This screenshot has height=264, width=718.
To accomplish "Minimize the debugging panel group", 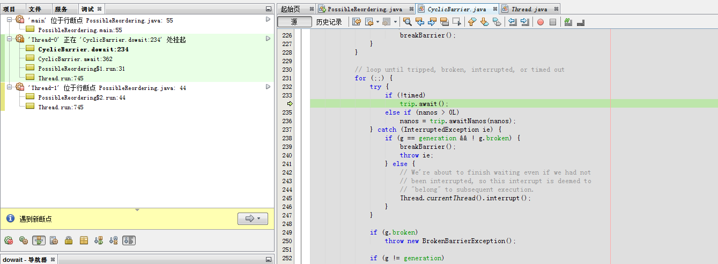I will (x=268, y=9).
